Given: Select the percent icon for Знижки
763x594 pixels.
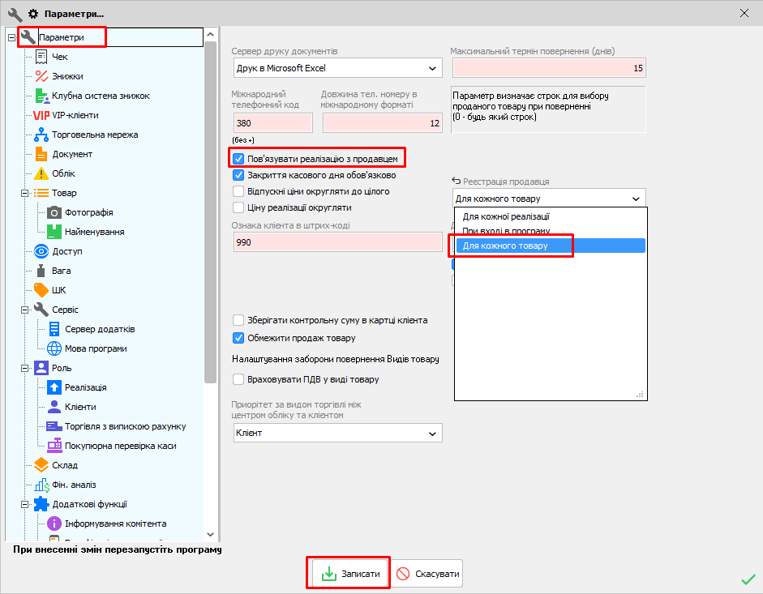Looking at the screenshot, I should click(x=41, y=76).
